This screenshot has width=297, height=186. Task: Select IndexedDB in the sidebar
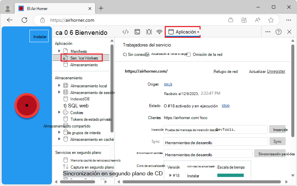80,99
